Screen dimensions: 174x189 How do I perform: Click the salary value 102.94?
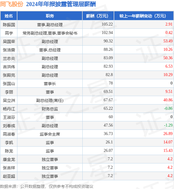click(x=107, y=33)
